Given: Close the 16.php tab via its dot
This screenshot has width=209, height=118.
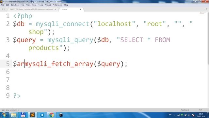Looking at the screenshot, I should point(80,9).
